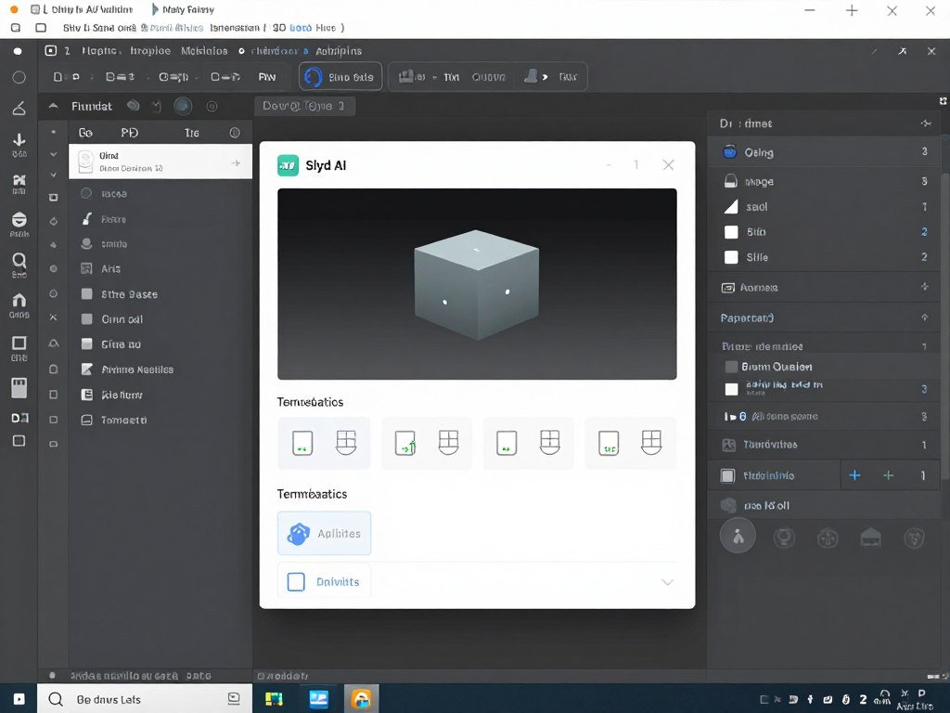
Task: Open the search magnifier in left sidebar
Action: 19,261
